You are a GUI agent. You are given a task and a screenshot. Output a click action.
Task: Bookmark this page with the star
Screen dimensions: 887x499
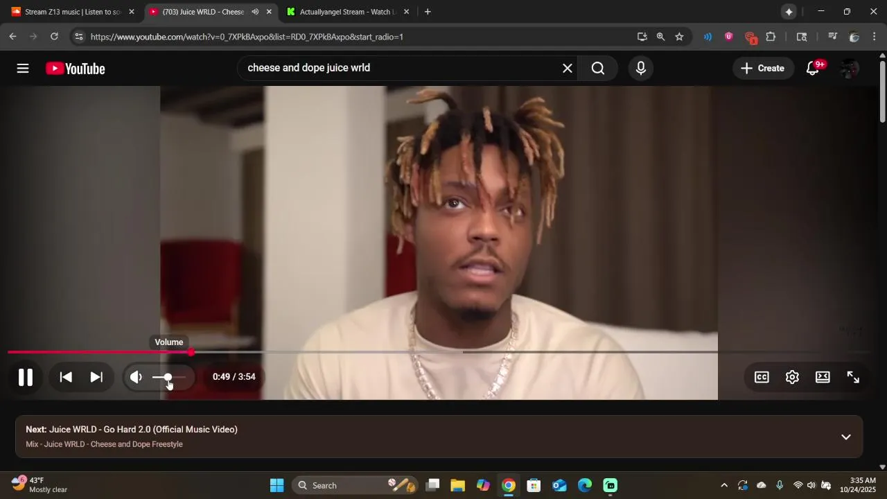tap(679, 37)
